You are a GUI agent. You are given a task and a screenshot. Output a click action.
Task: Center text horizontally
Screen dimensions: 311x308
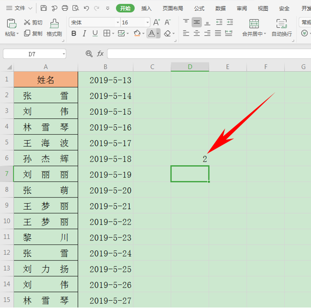[197, 33]
